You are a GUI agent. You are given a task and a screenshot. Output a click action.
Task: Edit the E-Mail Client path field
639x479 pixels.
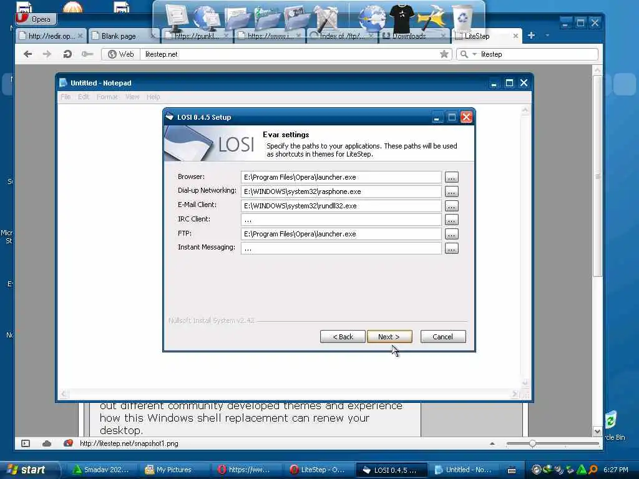(341, 206)
